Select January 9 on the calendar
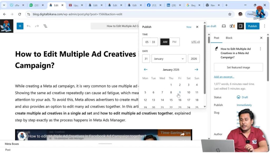 (x=180, y=92)
